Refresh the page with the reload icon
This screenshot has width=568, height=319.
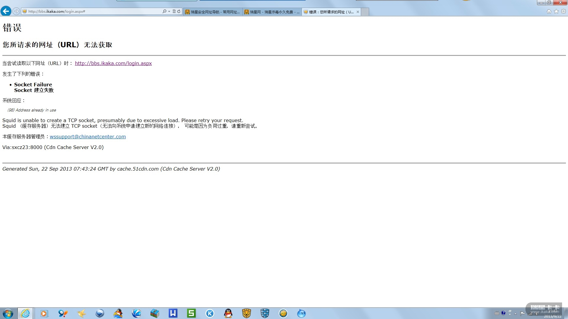tap(179, 11)
